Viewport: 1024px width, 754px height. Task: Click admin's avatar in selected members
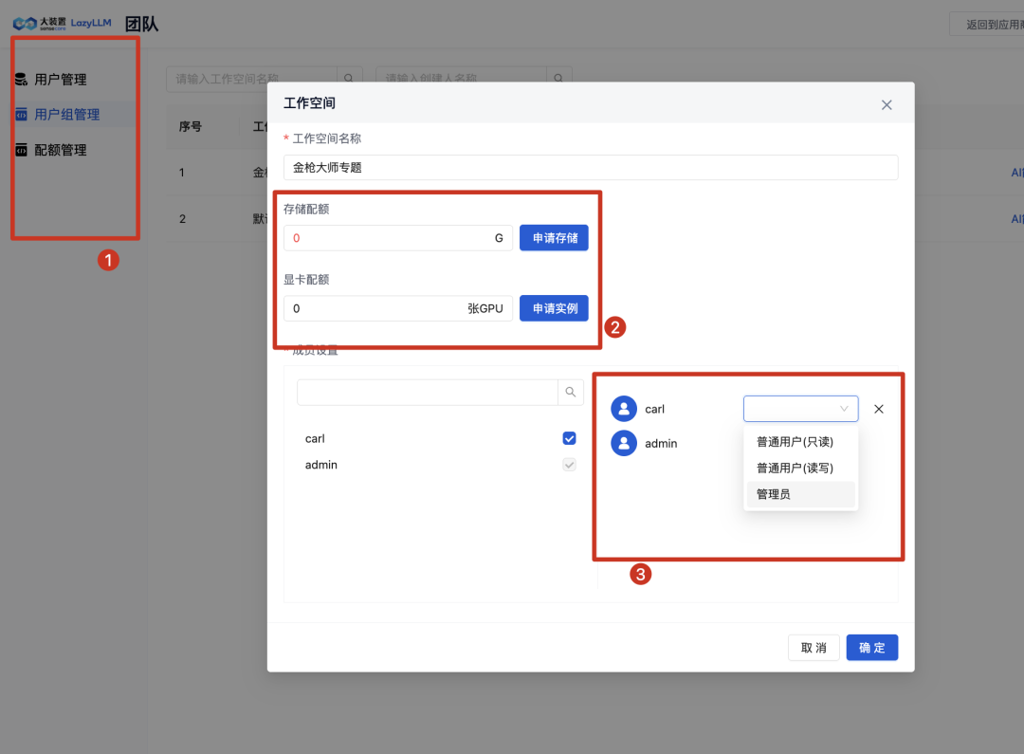pyautogui.click(x=624, y=443)
